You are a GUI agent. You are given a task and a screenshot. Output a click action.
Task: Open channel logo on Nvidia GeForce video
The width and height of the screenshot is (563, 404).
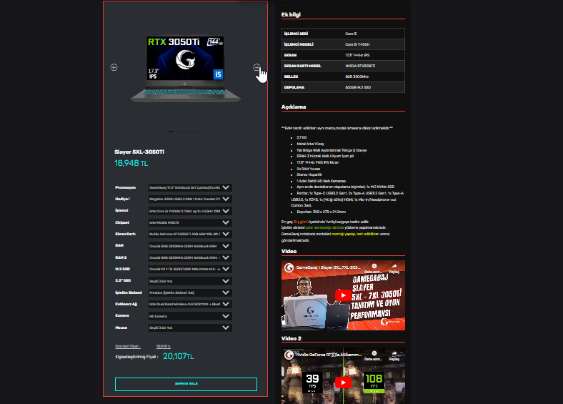pyautogui.click(x=289, y=355)
